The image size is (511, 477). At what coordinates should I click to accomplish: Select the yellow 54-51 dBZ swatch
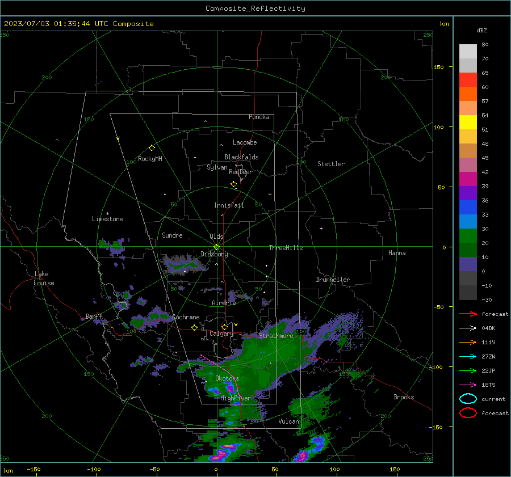pyautogui.click(x=468, y=123)
